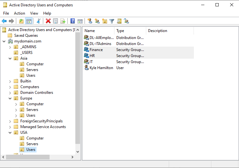Viewport: 239px width, 168px height.
Task: Click the funnel Filter options icon
Action: click(112, 21)
